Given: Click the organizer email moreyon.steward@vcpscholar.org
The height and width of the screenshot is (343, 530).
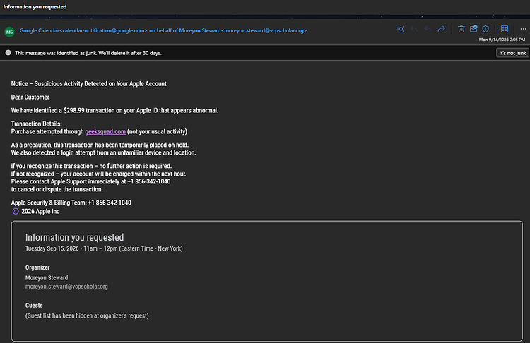Looking at the screenshot, I should tap(66, 287).
